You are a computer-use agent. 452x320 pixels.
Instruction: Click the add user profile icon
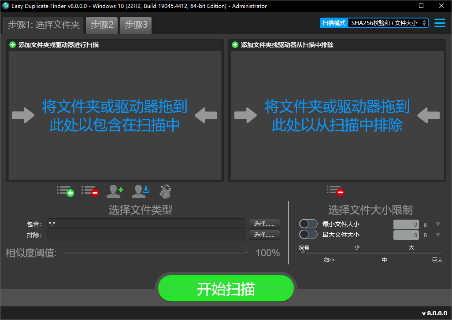[115, 191]
